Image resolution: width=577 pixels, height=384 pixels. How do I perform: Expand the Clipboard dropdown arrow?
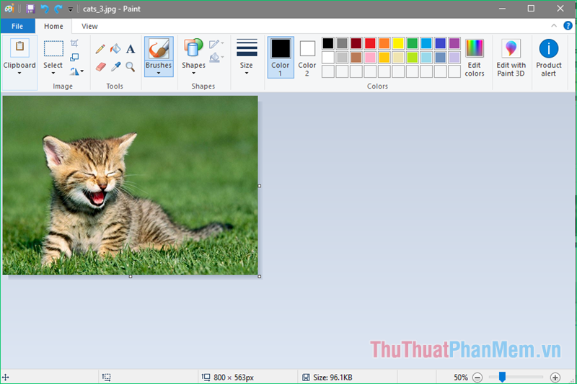coord(19,73)
